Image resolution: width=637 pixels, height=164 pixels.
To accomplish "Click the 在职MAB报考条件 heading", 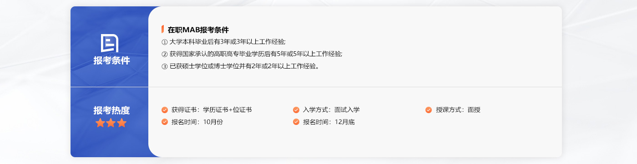I will [x=198, y=30].
